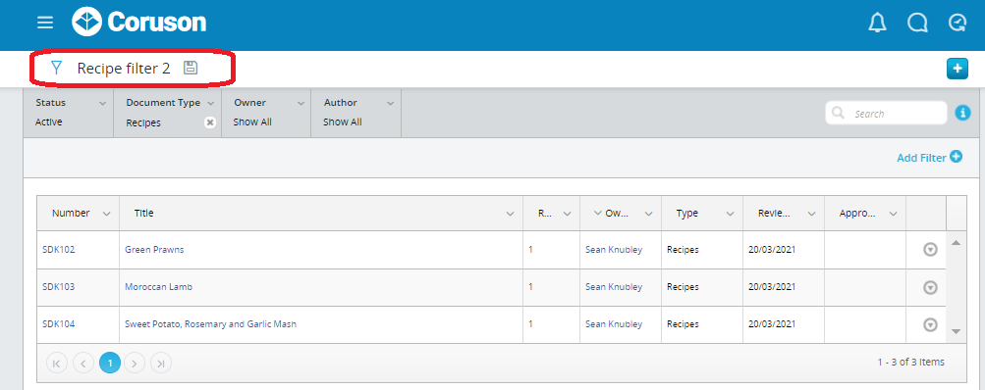Open row actions for Green Prawns
Screen dimensions: 985x390
click(930, 250)
